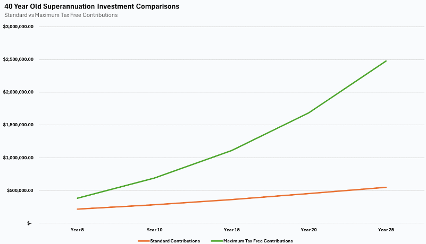The width and height of the screenshot is (426, 244).
Task: Click the orange line's Year 25 endpoint
Action: 386,187
